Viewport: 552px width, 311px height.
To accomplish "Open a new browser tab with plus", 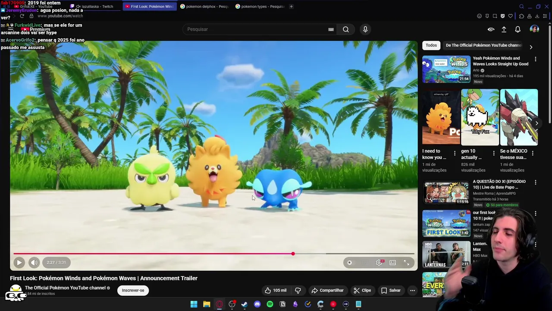I will pyautogui.click(x=291, y=6).
